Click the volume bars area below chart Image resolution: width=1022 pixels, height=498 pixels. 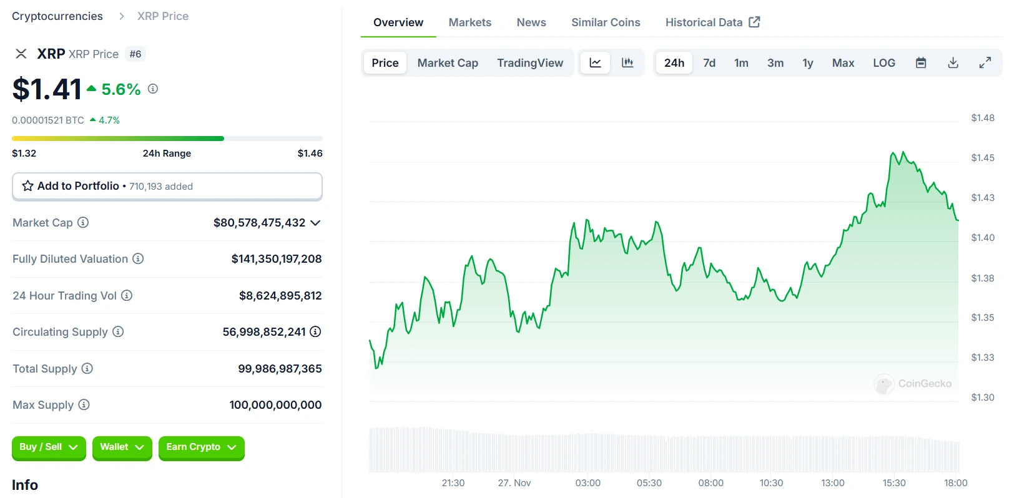664,449
